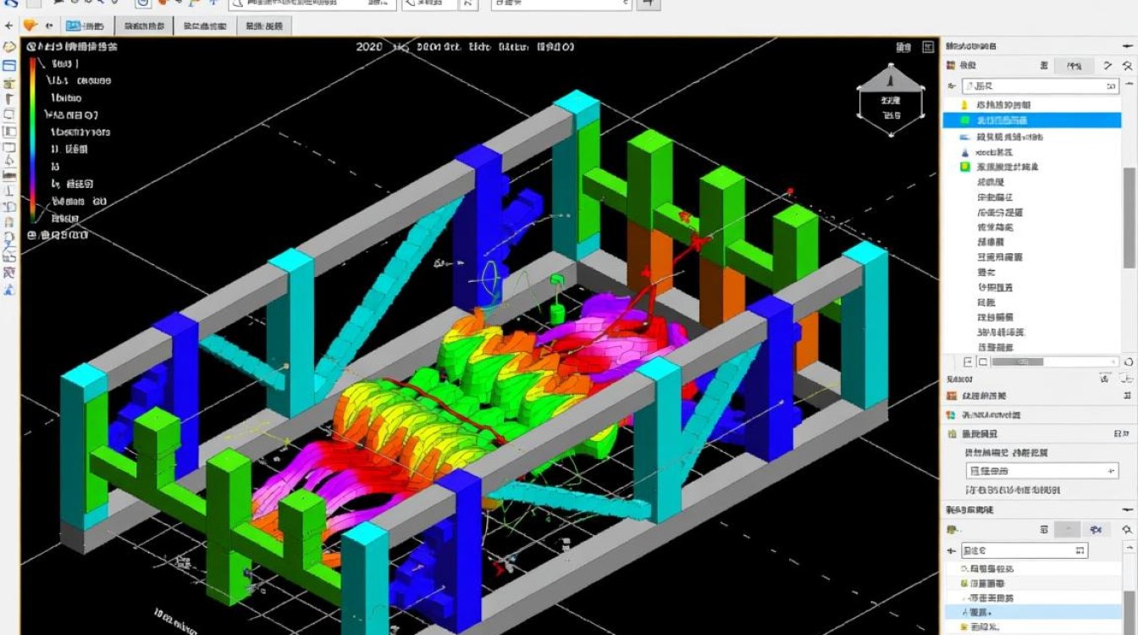Image resolution: width=1138 pixels, height=635 pixels.
Task: Collapse the lower right panel via minus button
Action: [x=1126, y=510]
